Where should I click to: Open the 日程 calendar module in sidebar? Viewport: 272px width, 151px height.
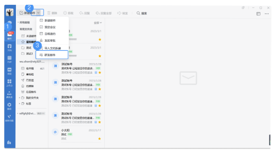10,59
